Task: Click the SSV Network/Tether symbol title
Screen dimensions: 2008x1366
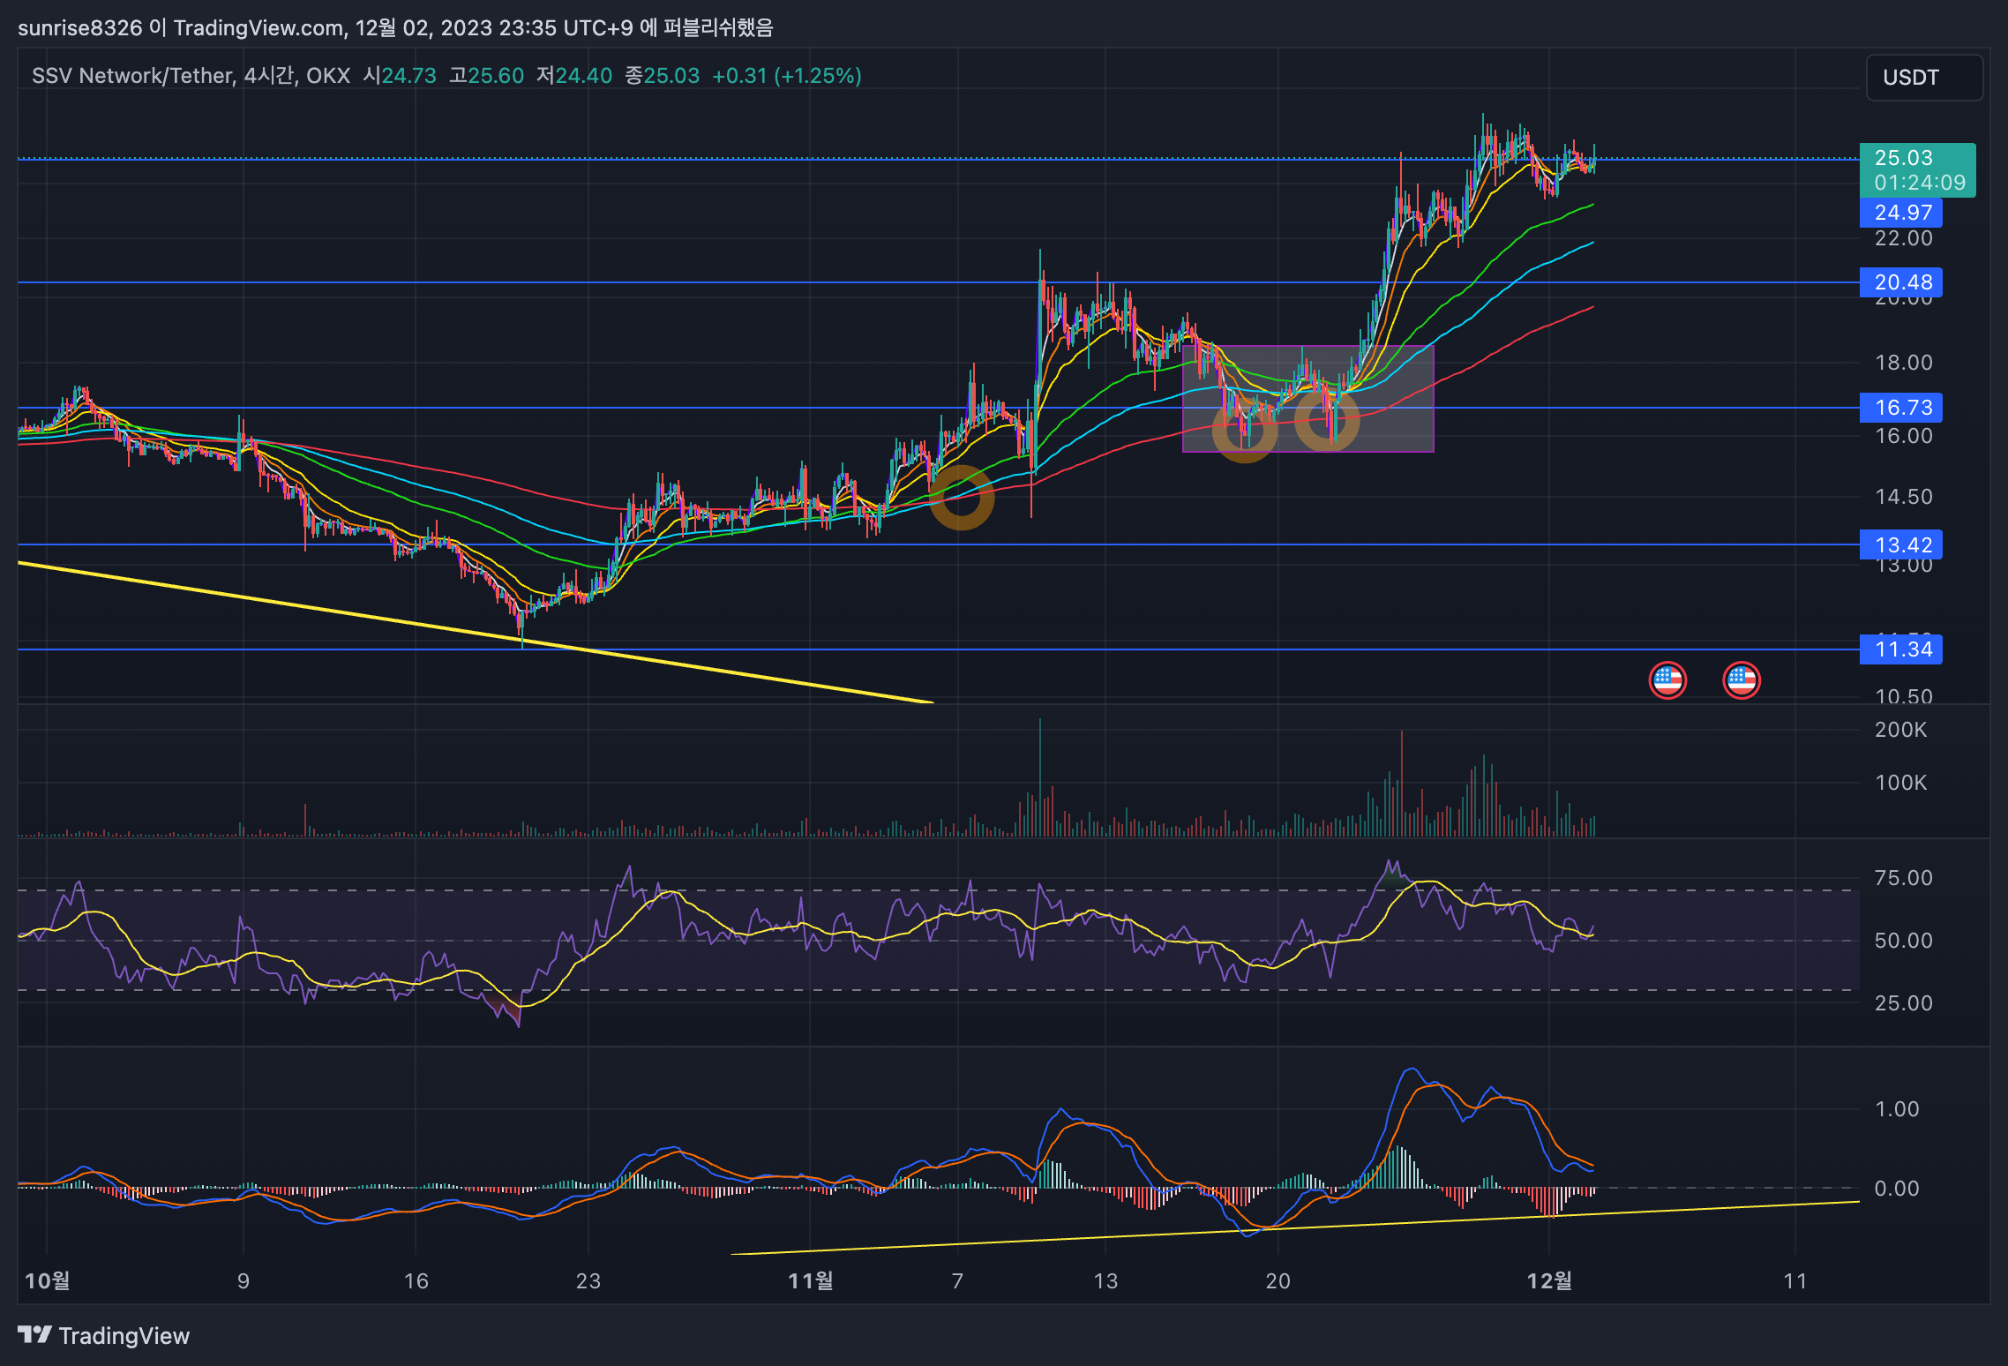Action: point(132,76)
